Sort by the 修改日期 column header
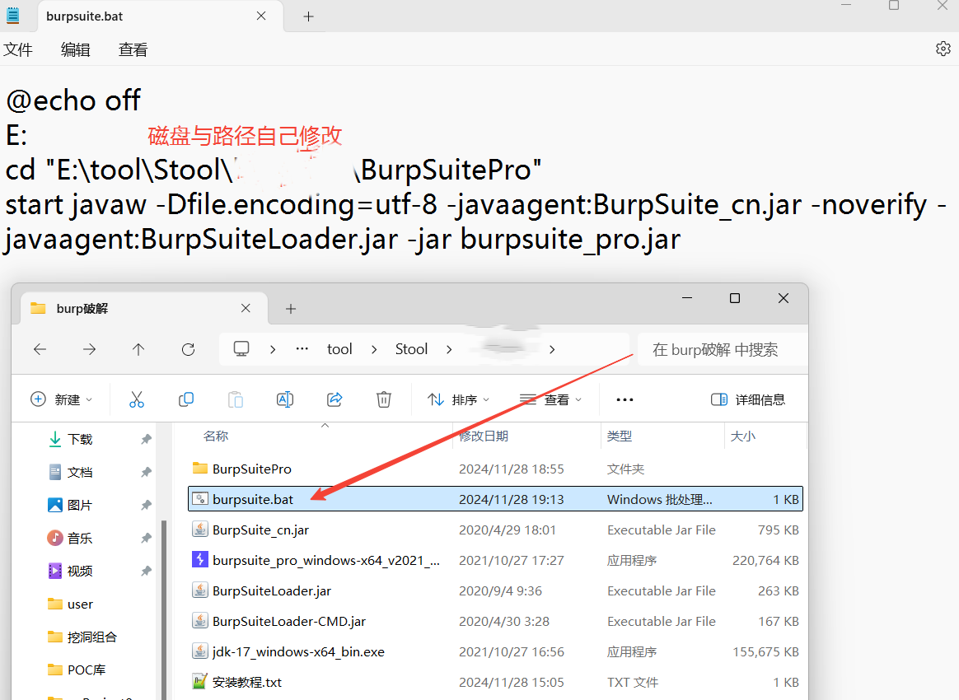The image size is (959, 700). coord(484,436)
